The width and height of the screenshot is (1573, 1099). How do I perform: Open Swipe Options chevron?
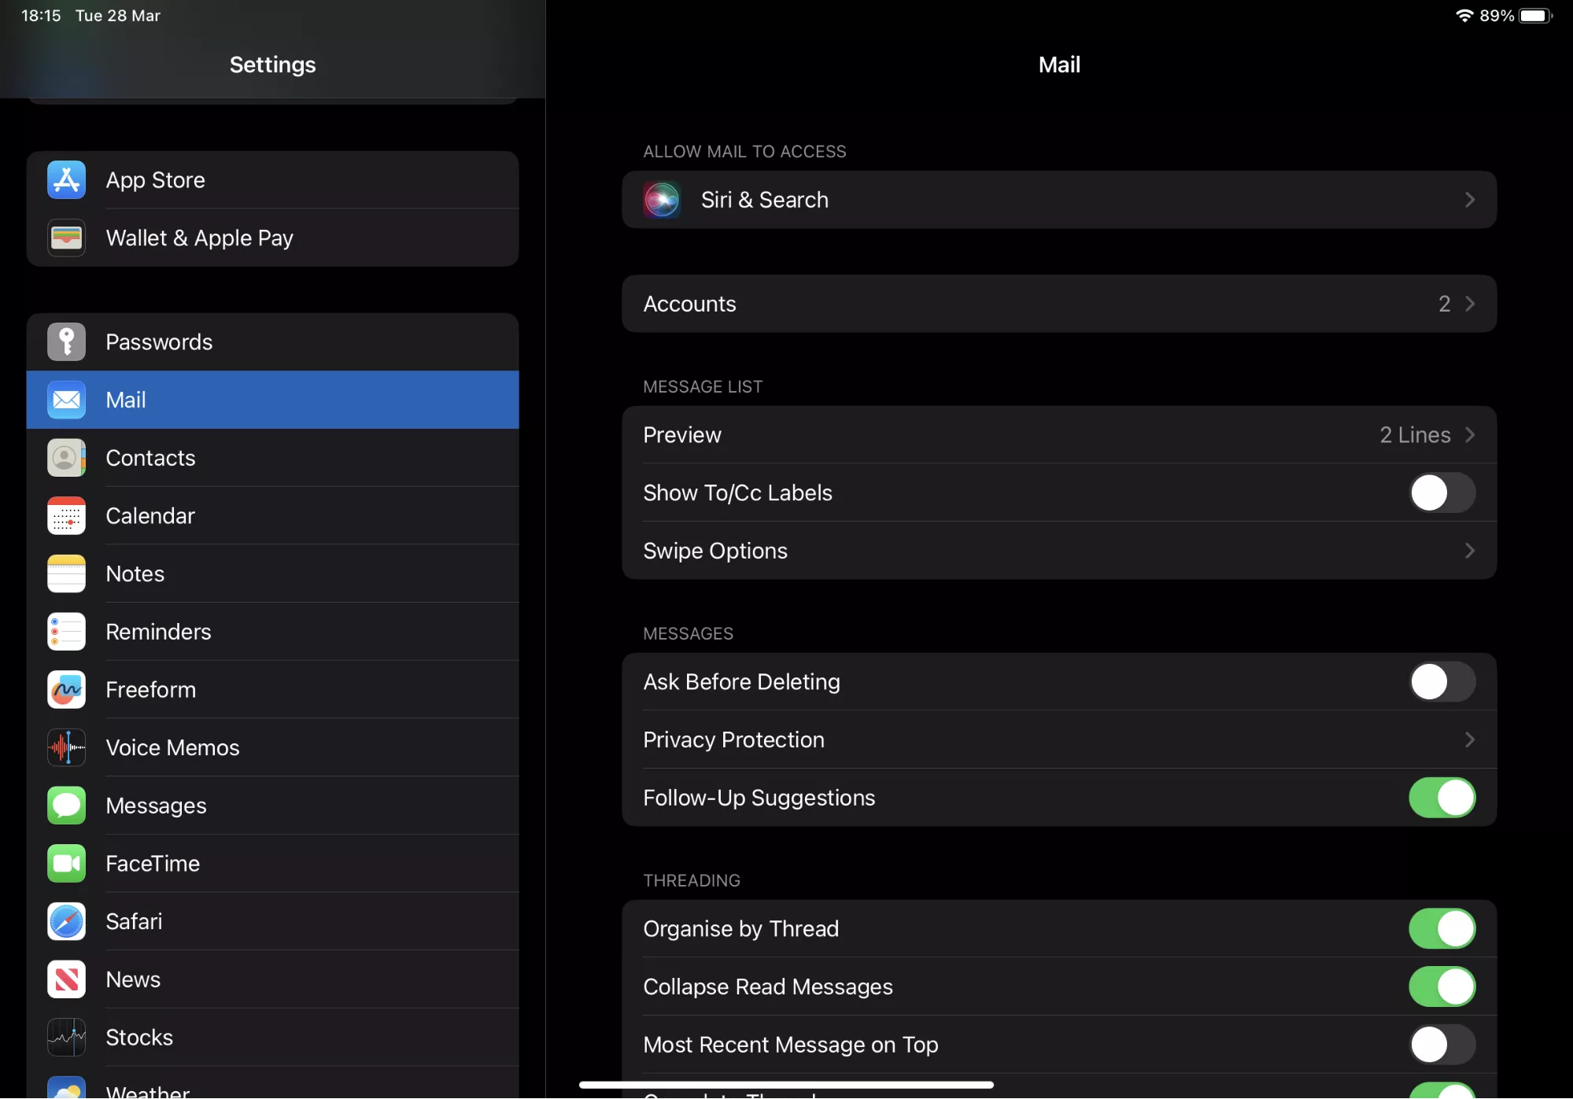coord(1469,551)
